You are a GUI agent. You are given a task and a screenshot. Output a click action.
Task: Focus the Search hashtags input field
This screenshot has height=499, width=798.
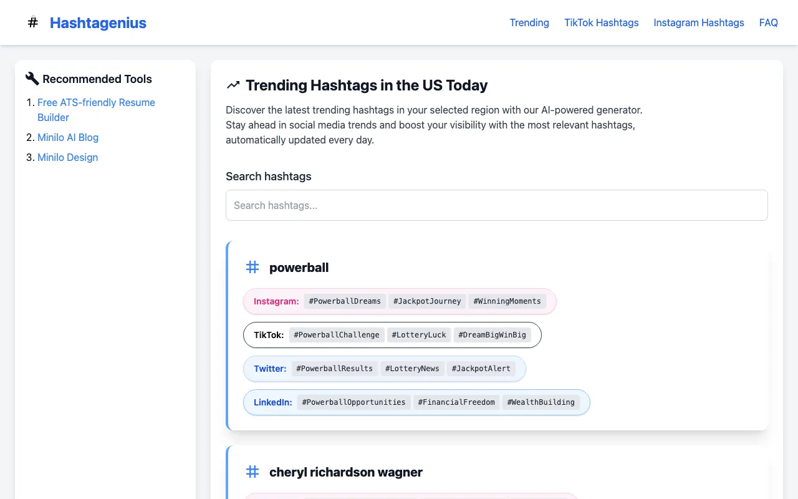(x=497, y=205)
